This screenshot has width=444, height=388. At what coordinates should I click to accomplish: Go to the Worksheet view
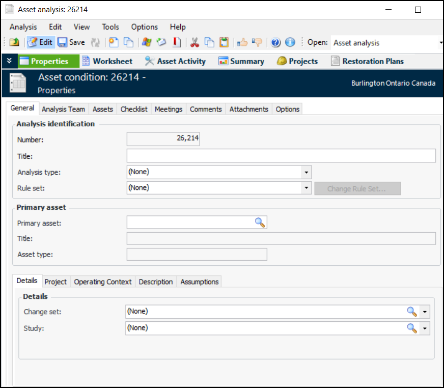[107, 62]
